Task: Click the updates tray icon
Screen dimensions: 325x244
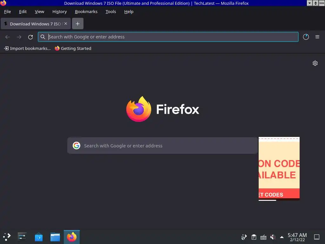Action: pos(244,237)
